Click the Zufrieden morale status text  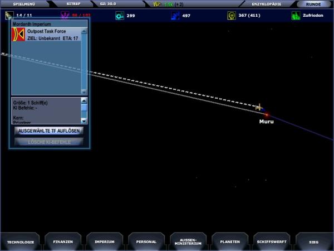pos(313,16)
